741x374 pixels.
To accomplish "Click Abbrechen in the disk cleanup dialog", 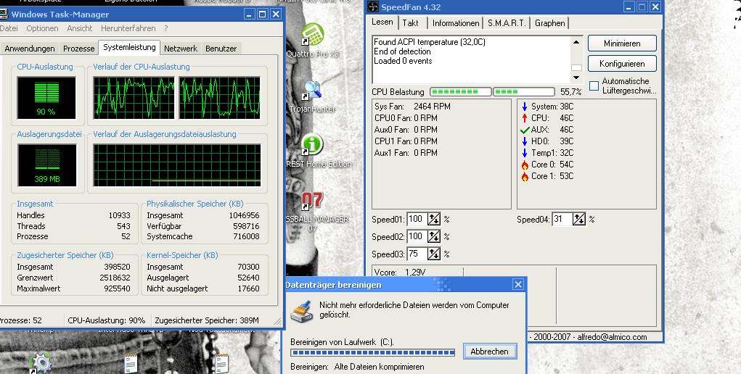I will tap(490, 352).
